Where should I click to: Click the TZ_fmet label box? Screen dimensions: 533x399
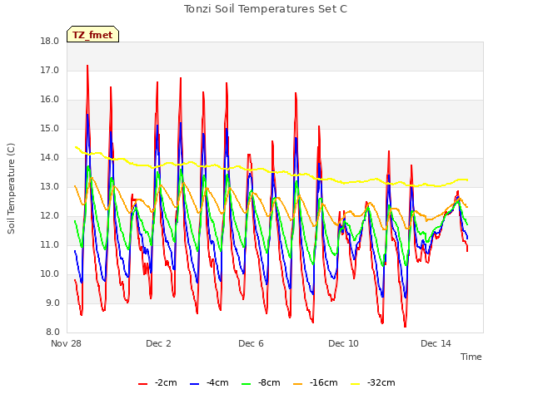point(92,35)
